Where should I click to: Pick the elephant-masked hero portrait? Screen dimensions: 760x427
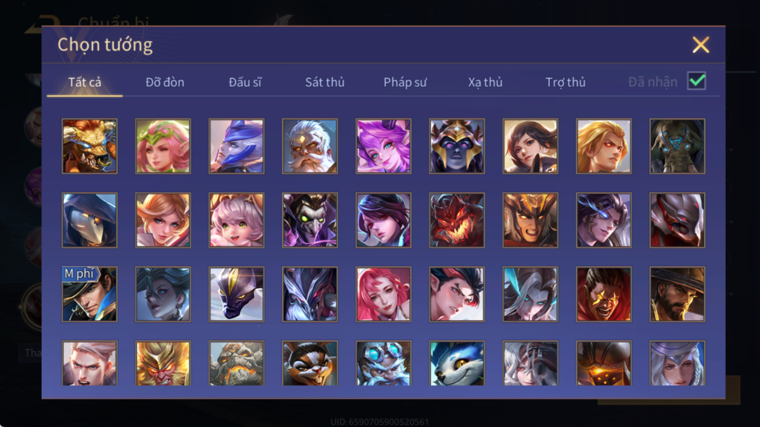678,146
